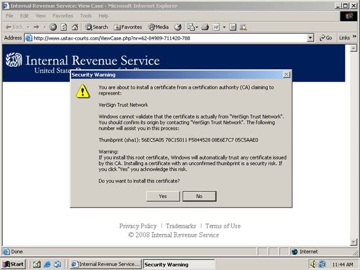The image size is (360, 270).
Task: Click the Thumbprint (sha1) text line
Action: click(x=179, y=140)
